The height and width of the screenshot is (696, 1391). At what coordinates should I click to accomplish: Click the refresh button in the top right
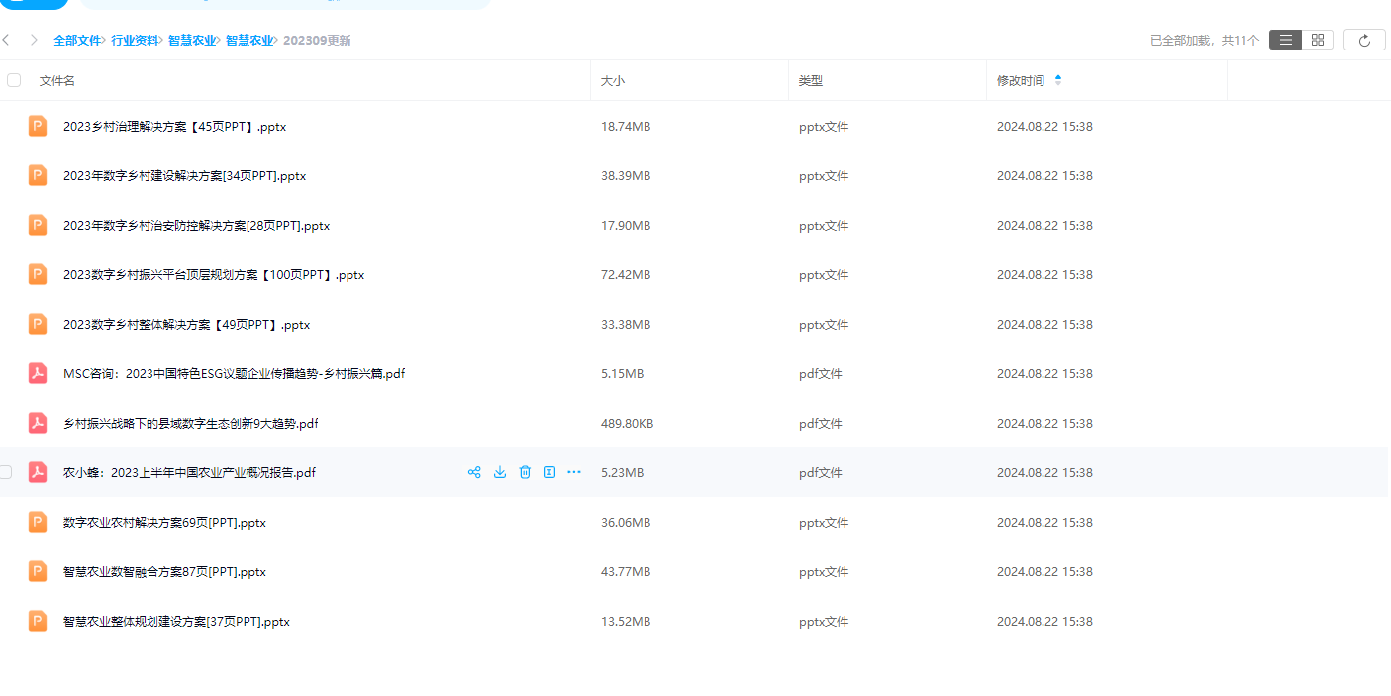(x=1364, y=40)
